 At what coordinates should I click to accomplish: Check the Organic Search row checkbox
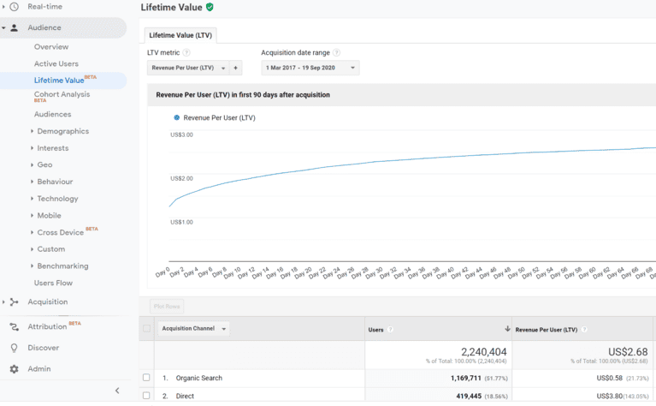146,378
